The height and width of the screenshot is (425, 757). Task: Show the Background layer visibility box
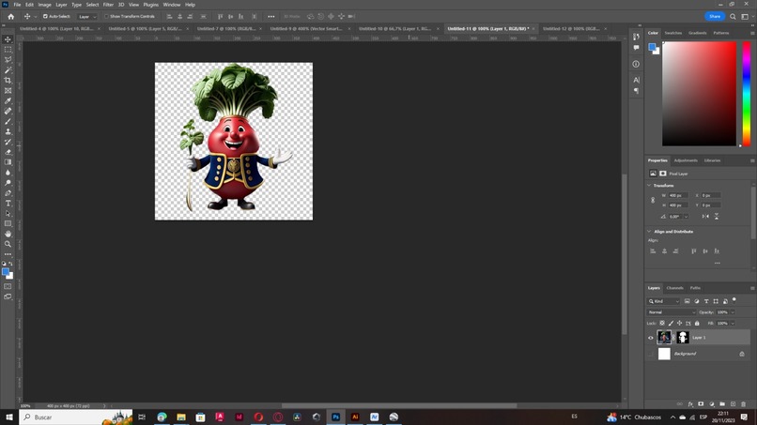[x=650, y=354]
